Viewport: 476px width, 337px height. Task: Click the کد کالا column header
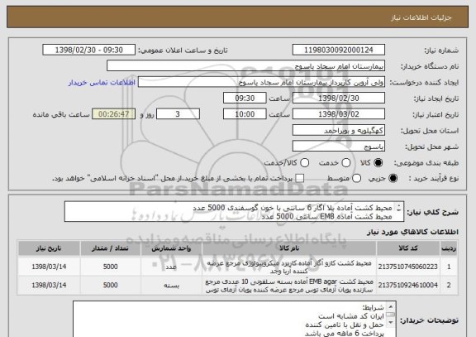[x=408, y=248]
